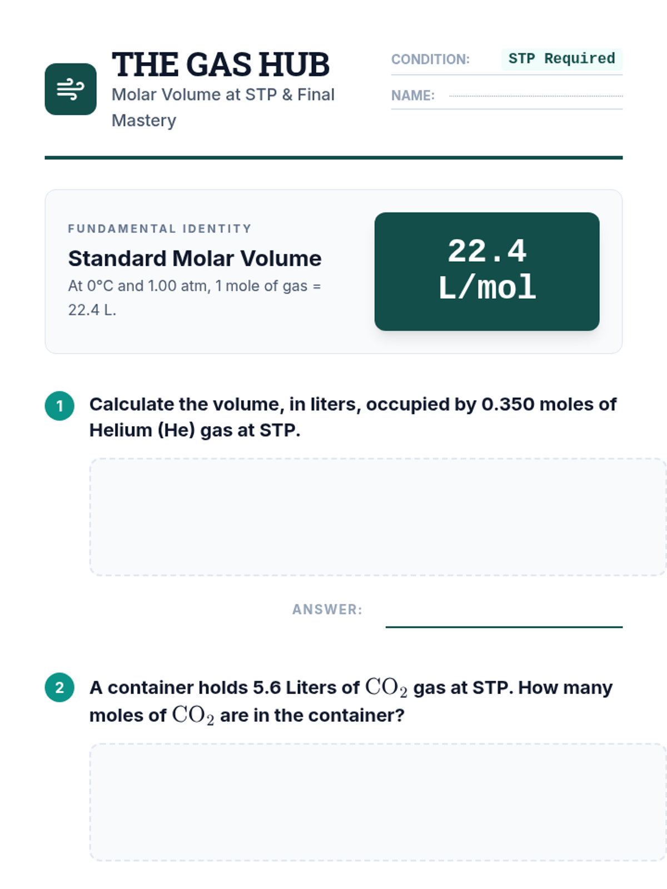Click the Helium question text
The image size is (667, 889).
click(353, 417)
